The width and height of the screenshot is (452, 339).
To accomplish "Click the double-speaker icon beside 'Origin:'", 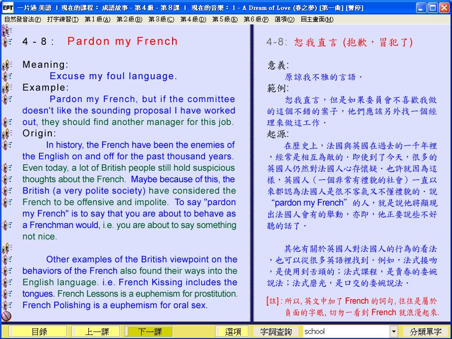I will [7, 133].
